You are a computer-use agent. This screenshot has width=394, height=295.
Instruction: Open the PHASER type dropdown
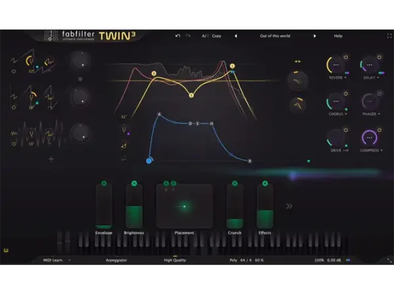pos(371,114)
